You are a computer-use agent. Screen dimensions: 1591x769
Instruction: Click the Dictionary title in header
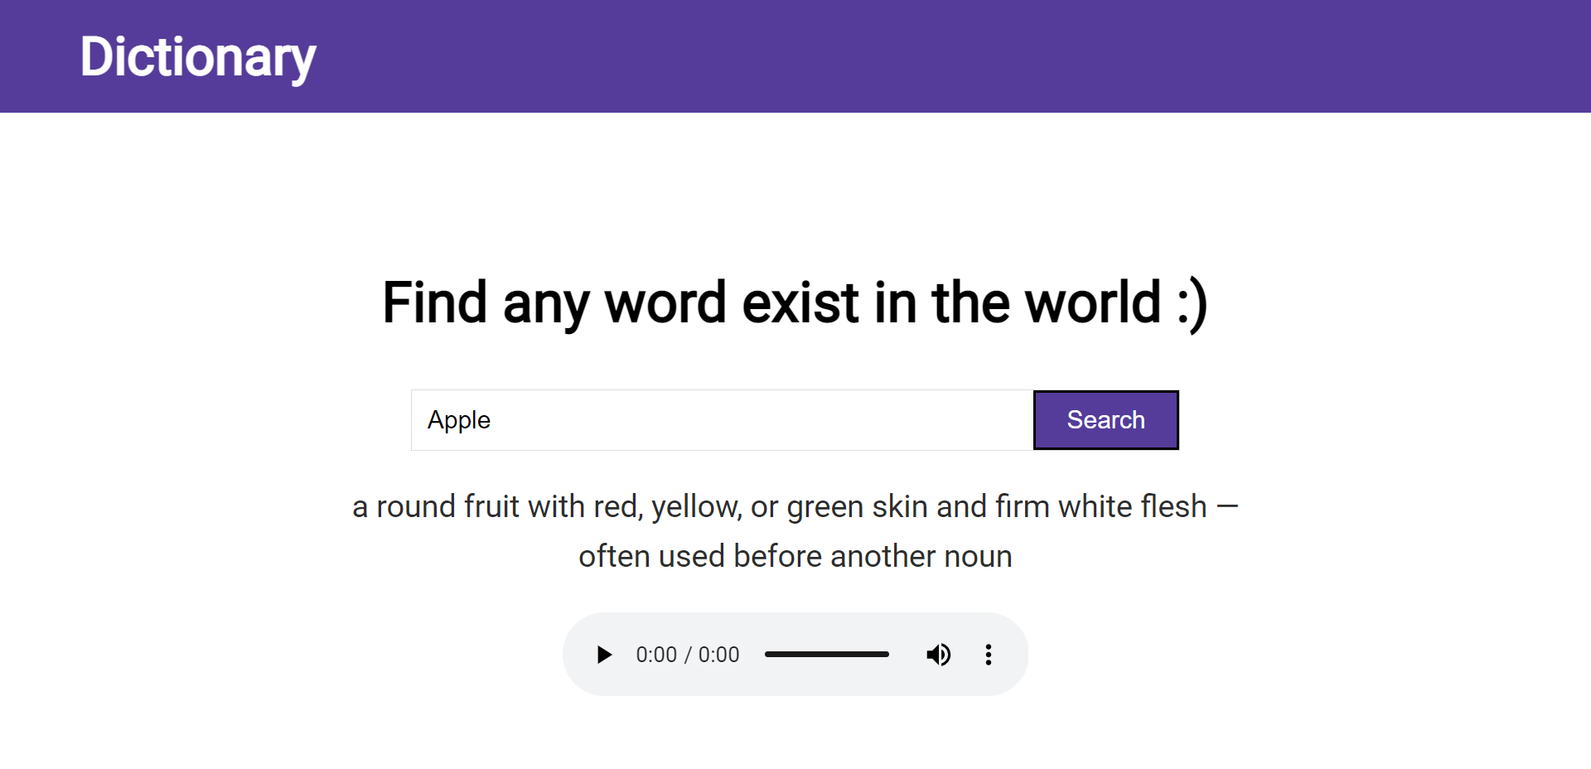click(x=198, y=57)
